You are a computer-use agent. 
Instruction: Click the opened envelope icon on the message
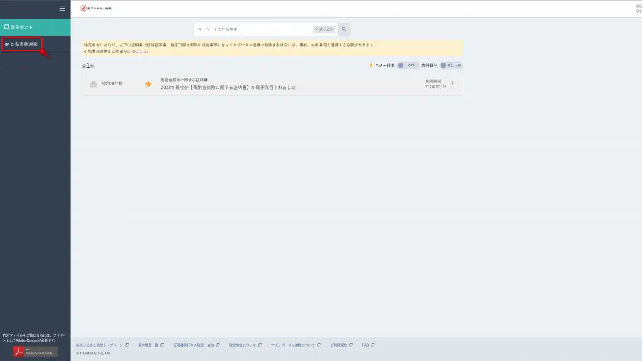93,84
